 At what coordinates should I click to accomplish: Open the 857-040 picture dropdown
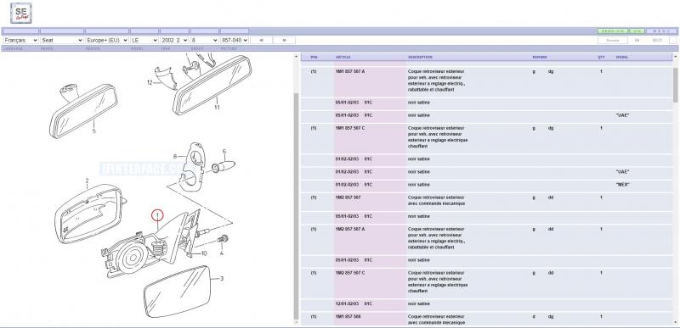click(x=235, y=40)
